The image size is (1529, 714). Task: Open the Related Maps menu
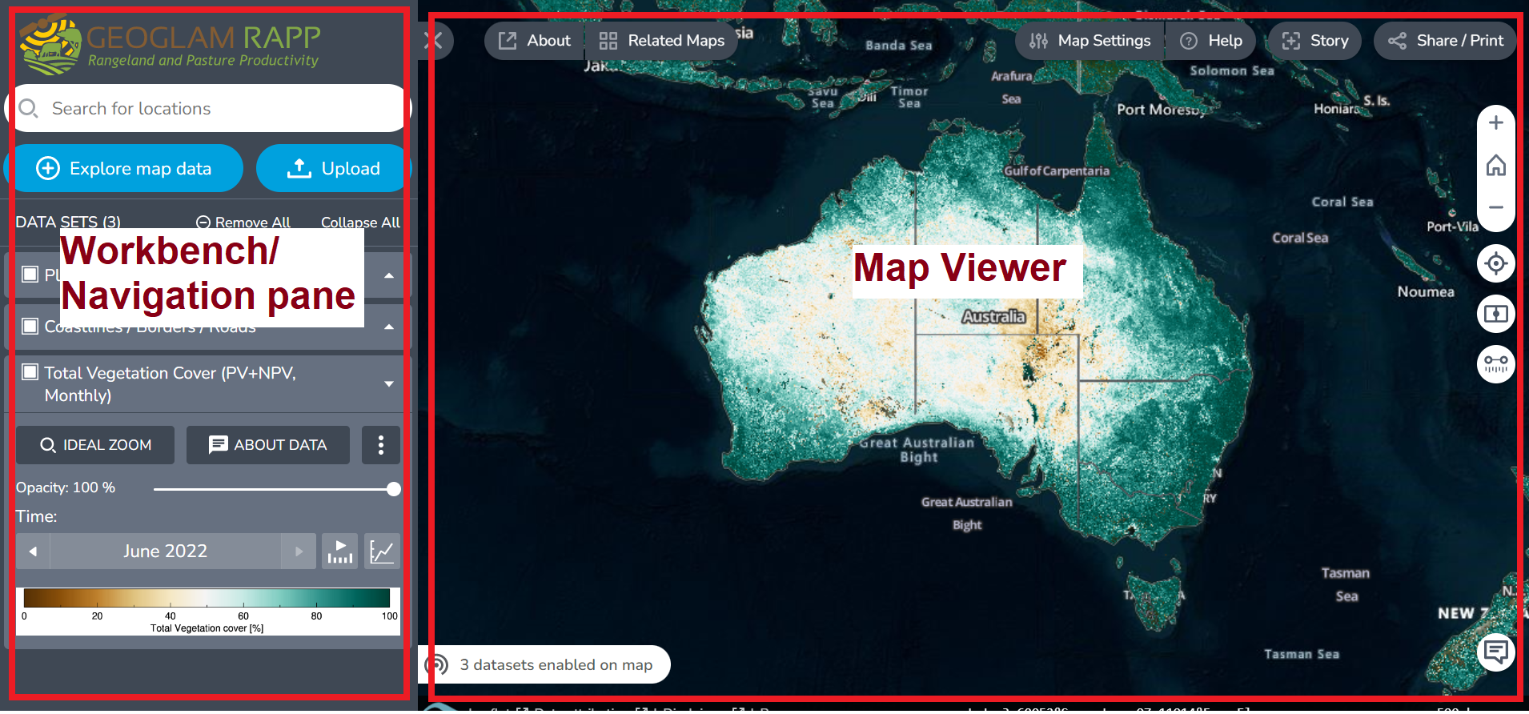click(x=661, y=41)
